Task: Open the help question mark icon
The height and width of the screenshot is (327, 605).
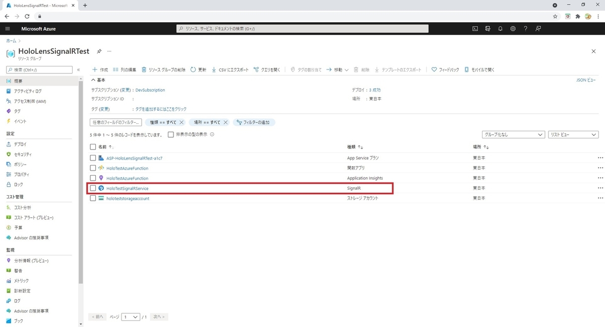Action: [525, 29]
